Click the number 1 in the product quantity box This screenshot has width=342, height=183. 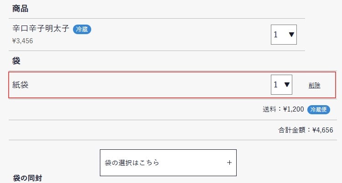pyautogui.click(x=276, y=35)
